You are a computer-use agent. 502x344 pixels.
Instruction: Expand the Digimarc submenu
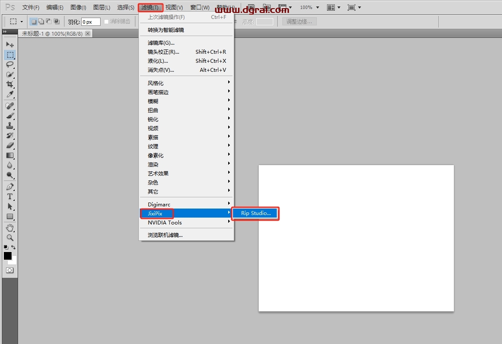click(x=187, y=204)
